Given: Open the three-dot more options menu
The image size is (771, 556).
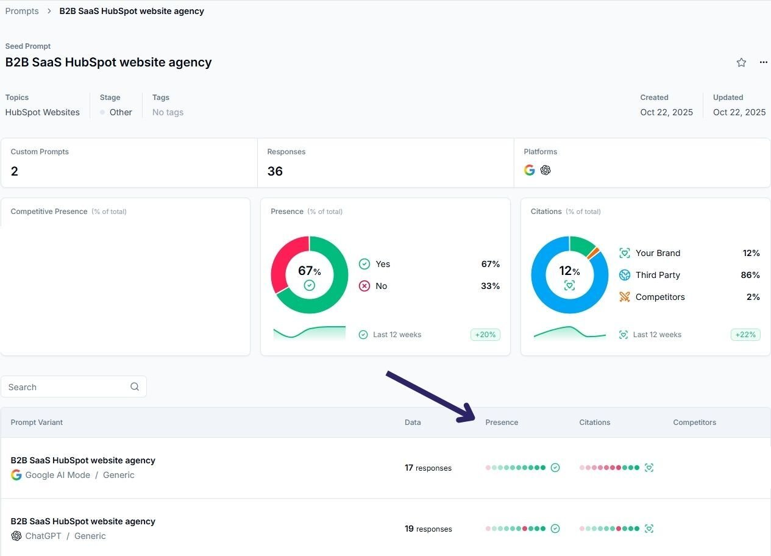Looking at the screenshot, I should click(x=763, y=62).
